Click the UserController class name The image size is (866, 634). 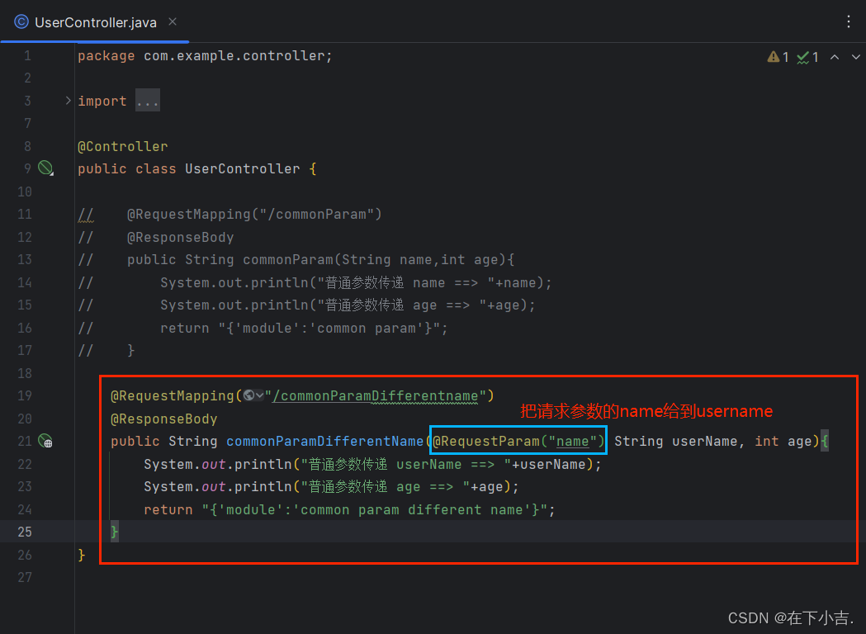pyautogui.click(x=243, y=168)
